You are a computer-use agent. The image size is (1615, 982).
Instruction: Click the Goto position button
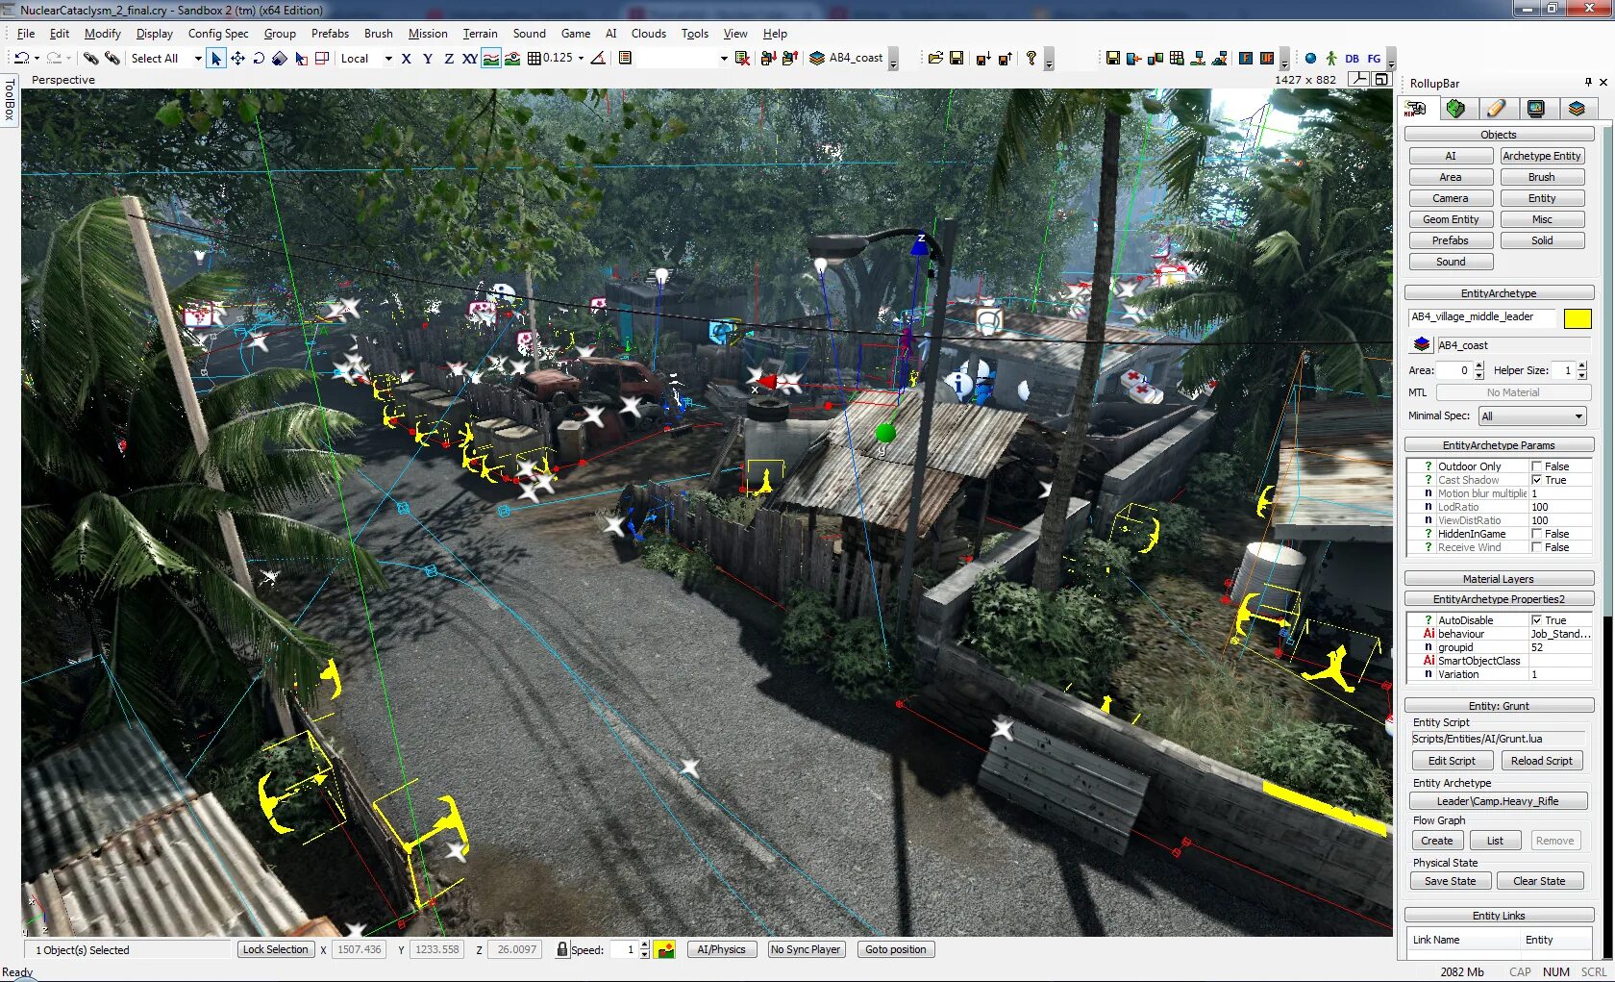coord(896,949)
